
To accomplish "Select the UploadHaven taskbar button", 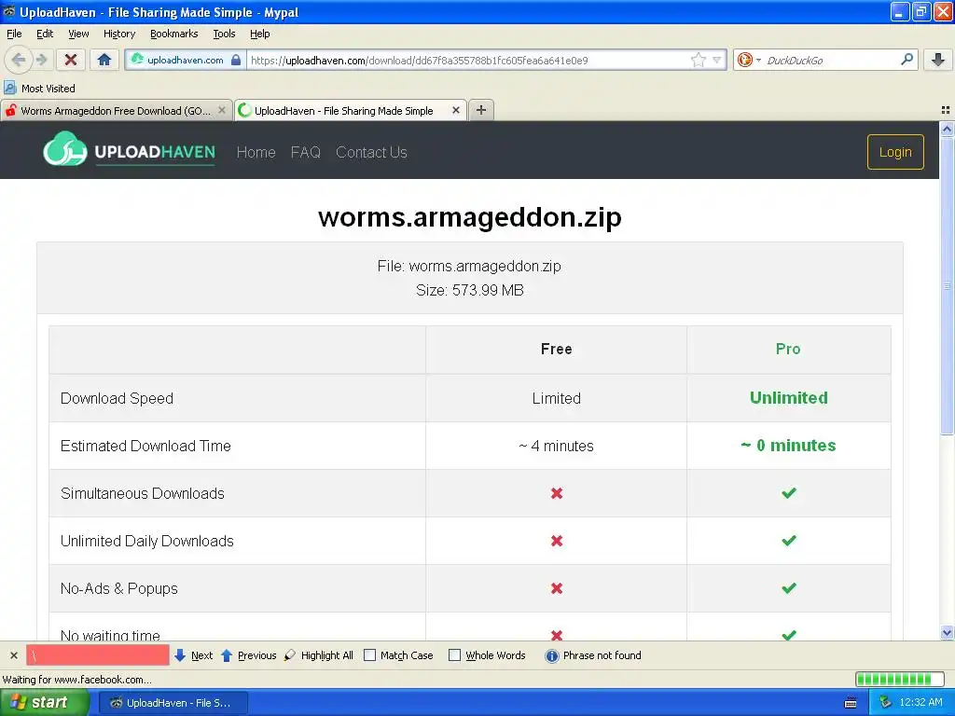I will 173,703.
